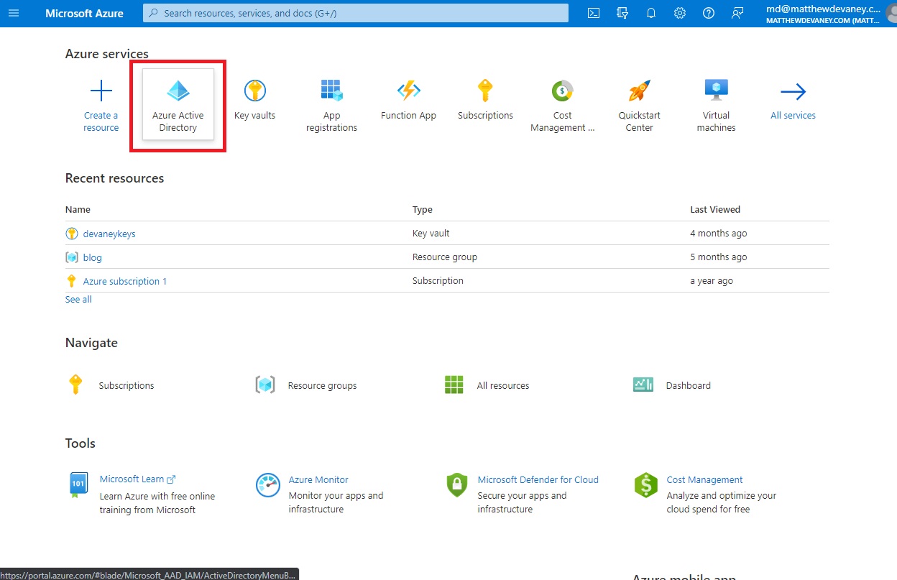Open Cloud Shell from the top bar
897x580 pixels.
point(594,13)
